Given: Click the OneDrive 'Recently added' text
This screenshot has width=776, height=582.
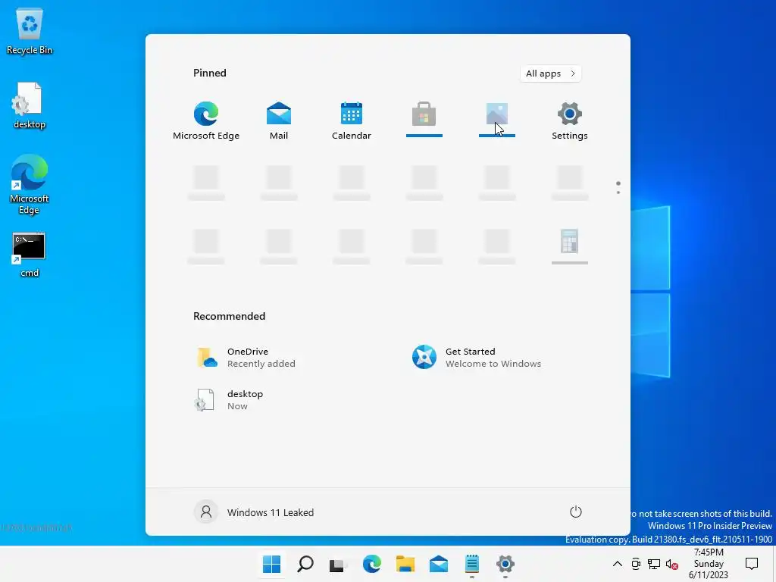Looking at the screenshot, I should (261, 364).
